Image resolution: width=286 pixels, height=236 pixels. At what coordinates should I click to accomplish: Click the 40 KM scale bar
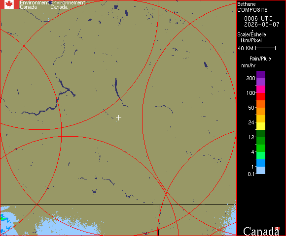[266, 48]
